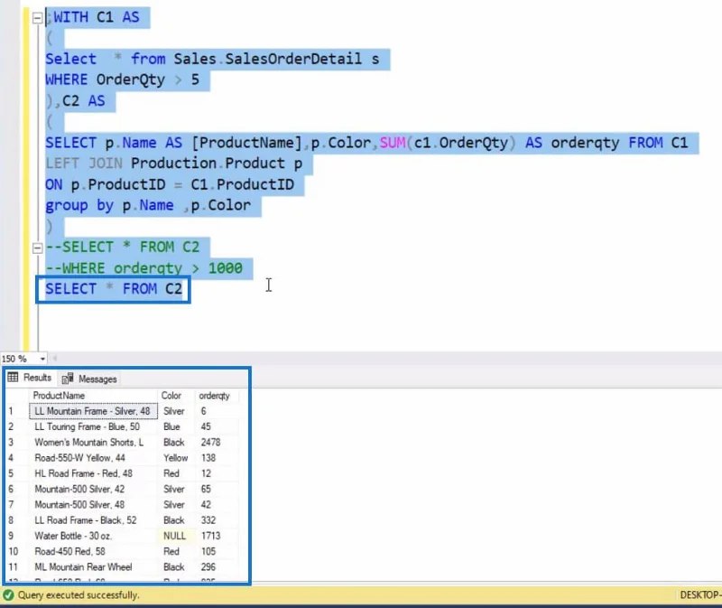Click the ProductName column header
Image resolution: width=722 pixels, height=608 pixels.
pyautogui.click(x=94, y=396)
